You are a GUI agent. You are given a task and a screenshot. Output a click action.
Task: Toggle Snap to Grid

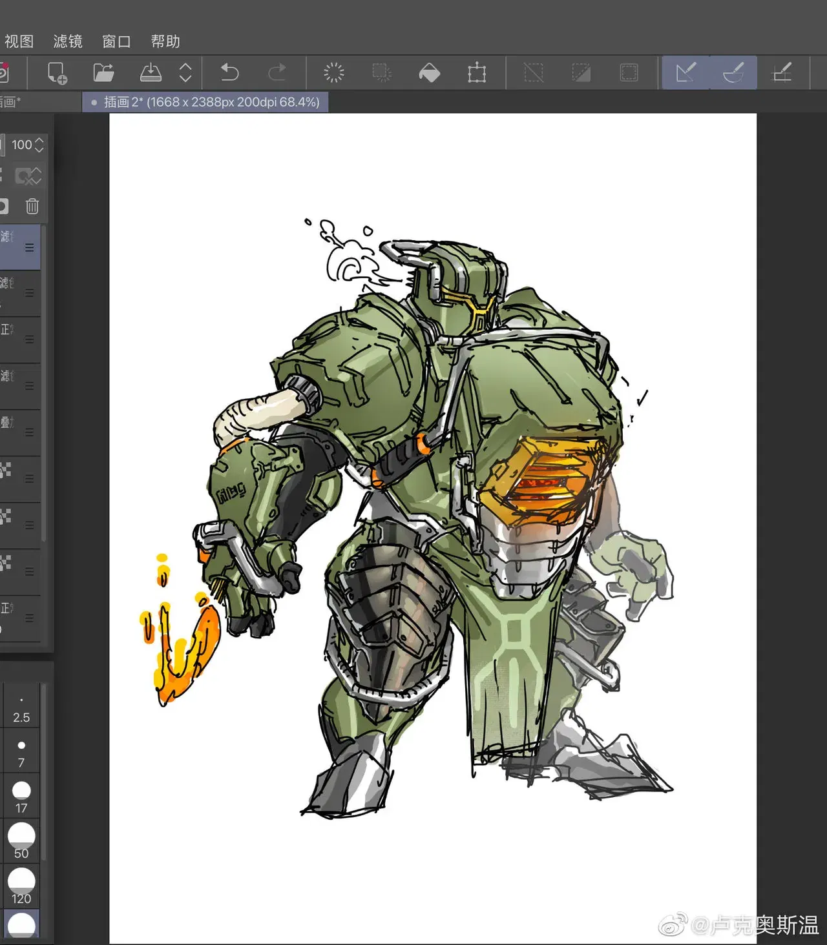point(782,72)
